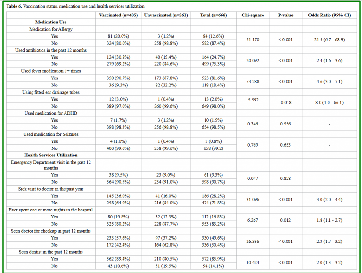This screenshot has height=273, width=362.
Task: Click the odds ratio '4.6 (3.0 - 7.1)'
Action: tap(329, 81)
